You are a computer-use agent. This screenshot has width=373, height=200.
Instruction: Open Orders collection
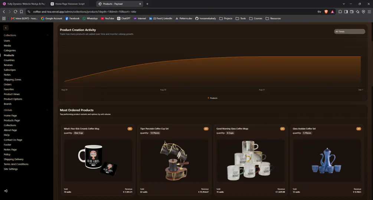[x=8, y=85]
